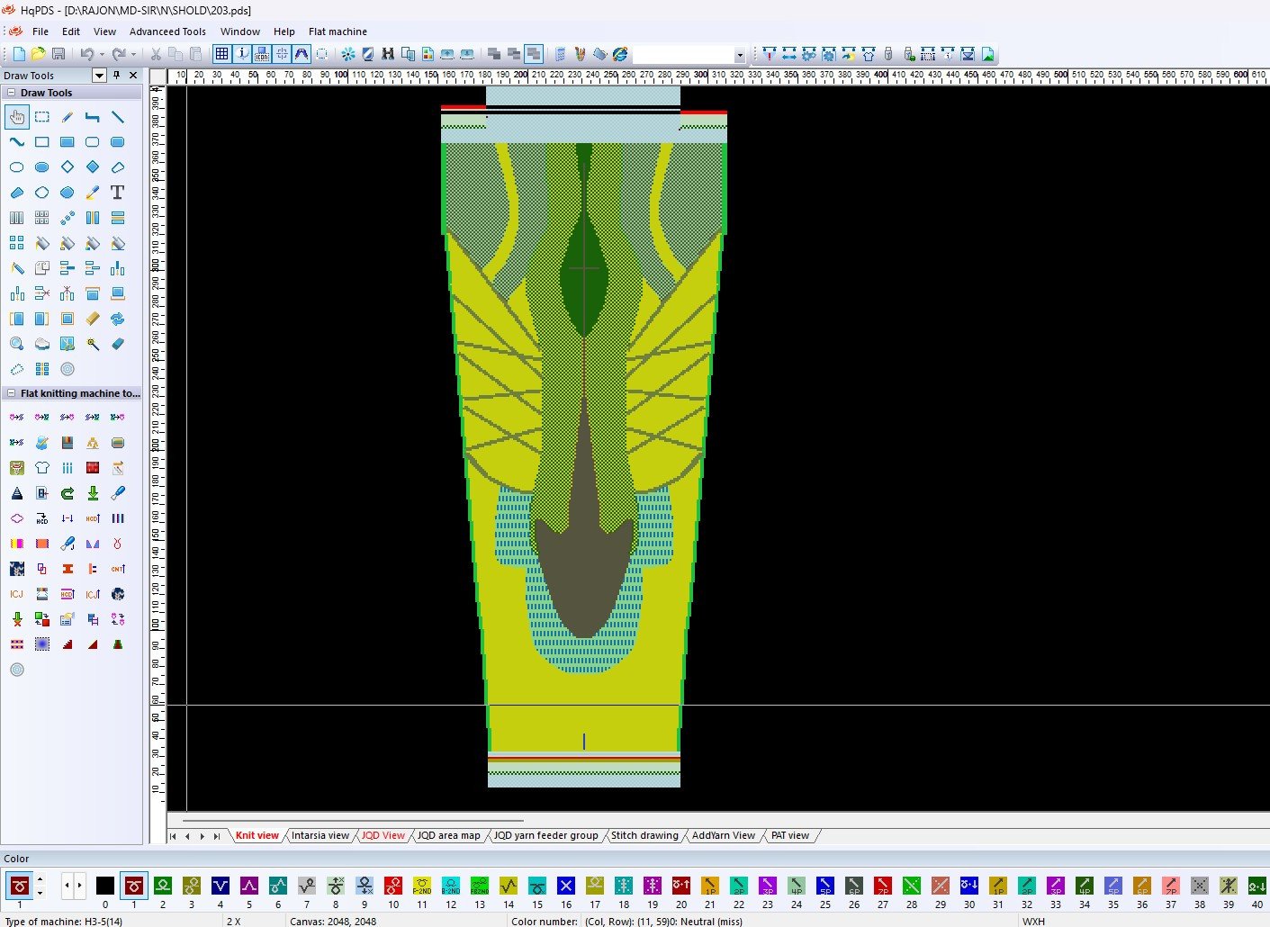Collapse the Flat knitting machine tools section
1270x927 pixels.
click(x=12, y=393)
